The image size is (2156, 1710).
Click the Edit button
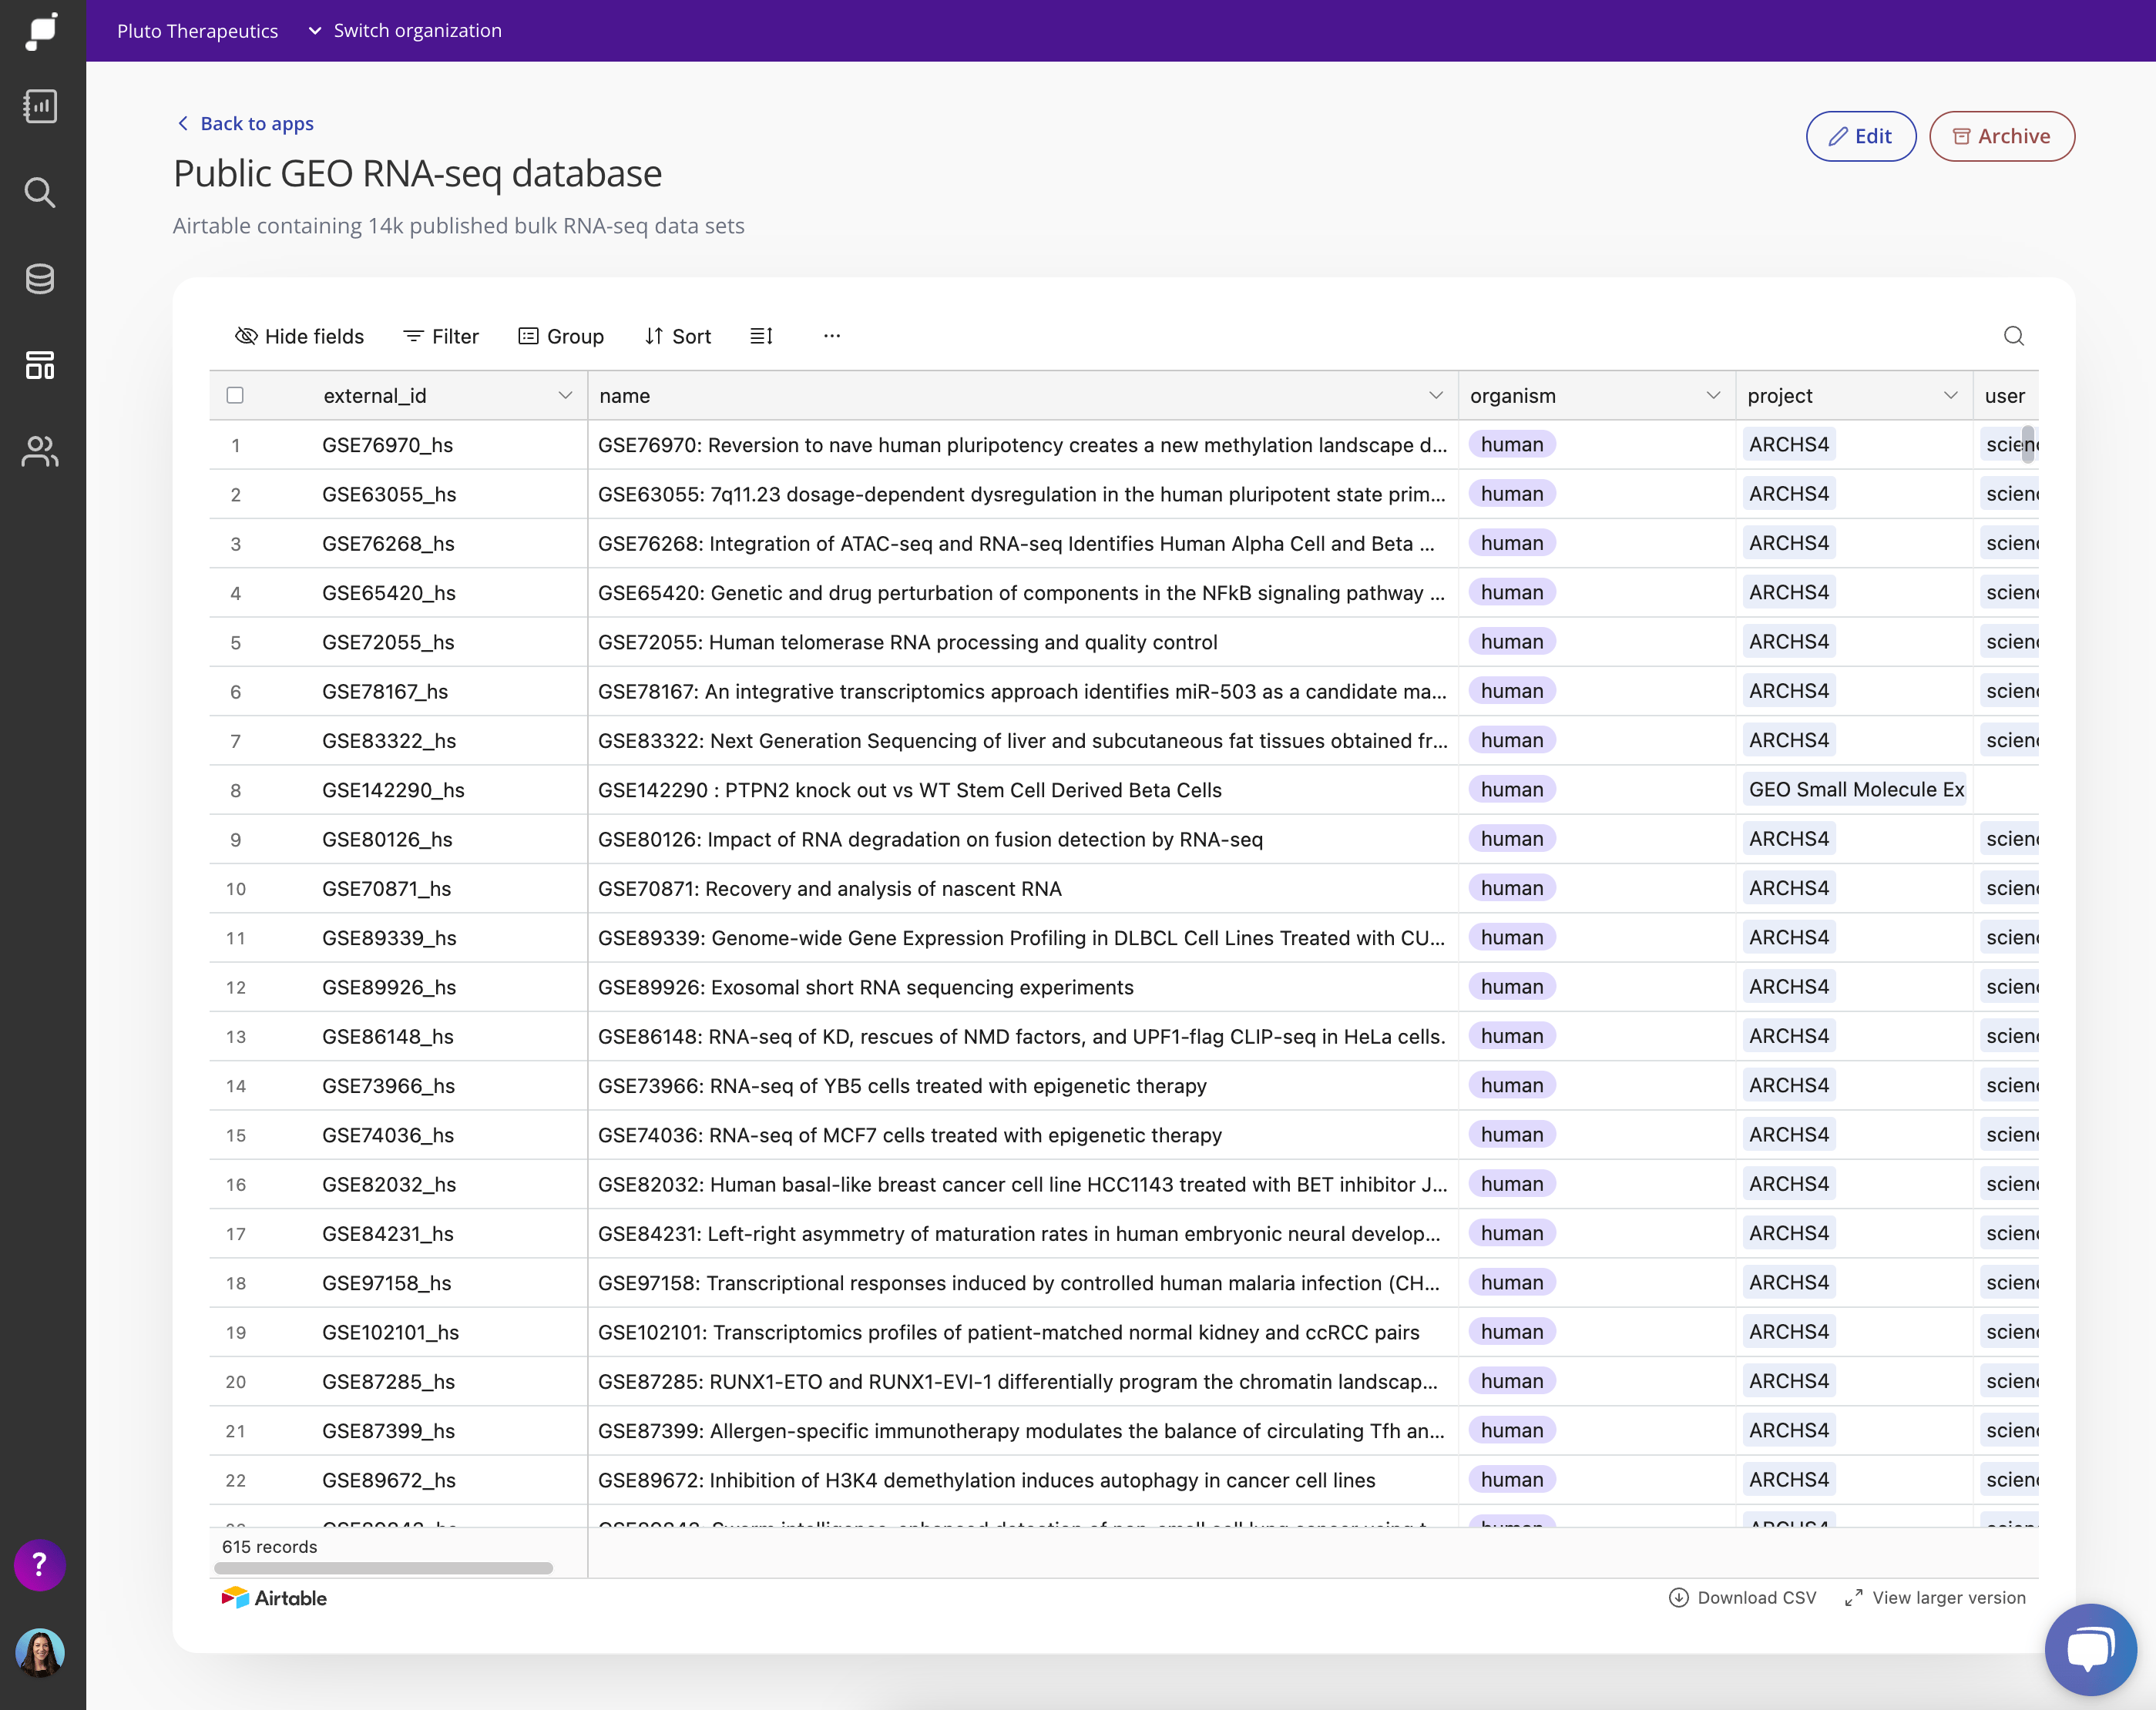tap(1860, 136)
